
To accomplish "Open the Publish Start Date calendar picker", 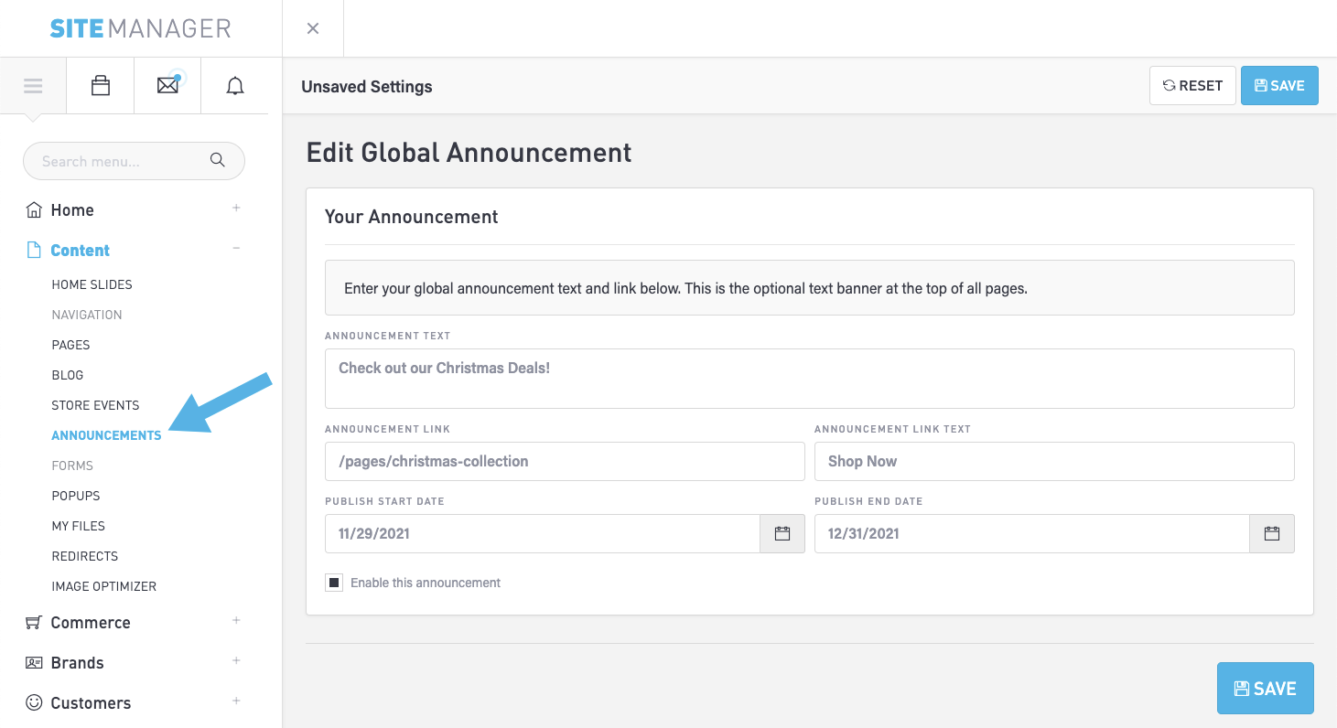I will (x=782, y=534).
